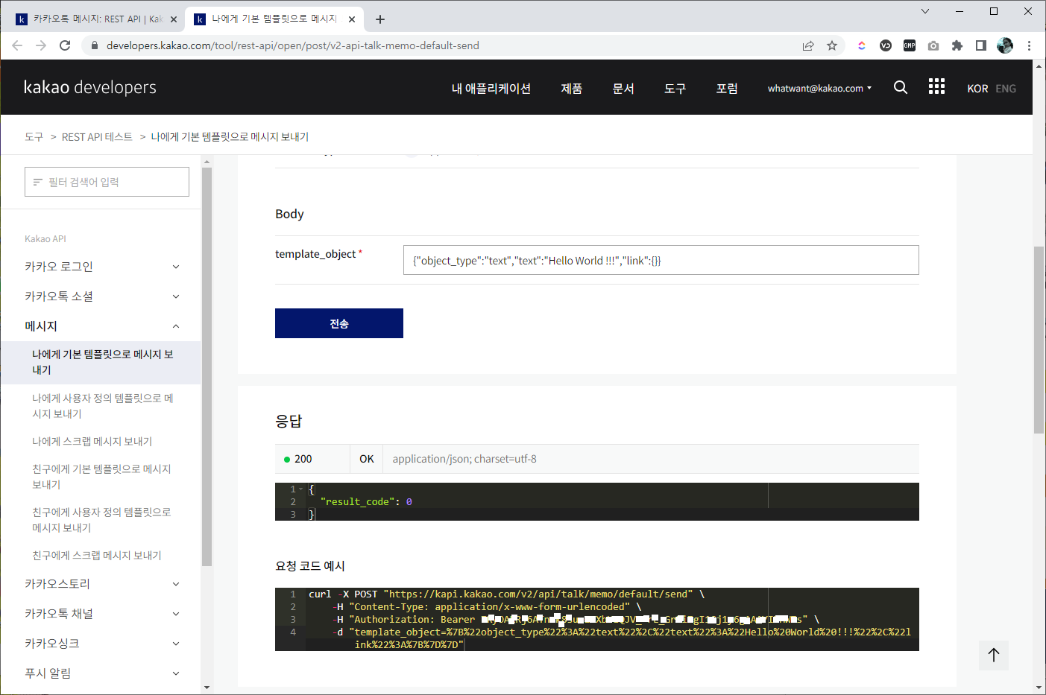The height and width of the screenshot is (695, 1046).
Task: Click the "result_code": 0 response line
Action: click(x=366, y=502)
